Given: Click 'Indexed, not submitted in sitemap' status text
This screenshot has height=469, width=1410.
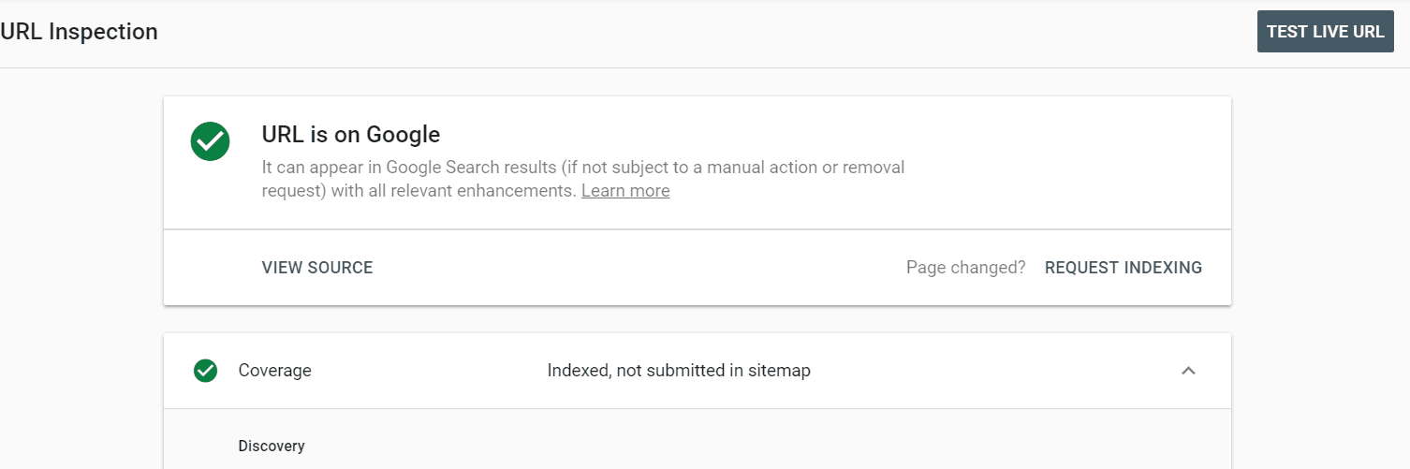Looking at the screenshot, I should (679, 371).
